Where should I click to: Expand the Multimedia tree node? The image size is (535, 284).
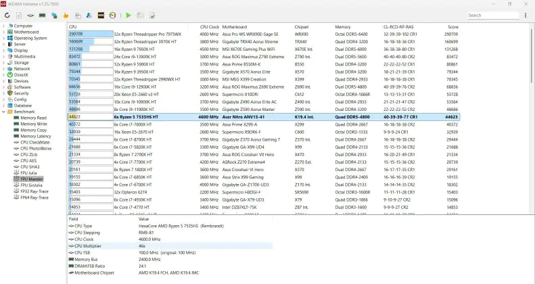[4, 57]
